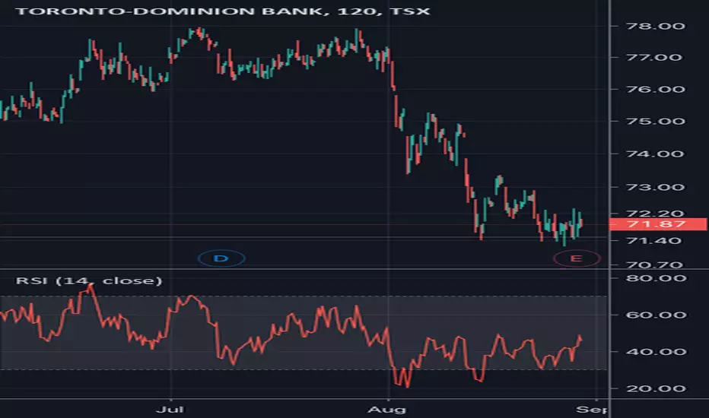Click the Sep label on time axis
Image resolution: width=709 pixels, height=418 pixels.
(x=591, y=410)
